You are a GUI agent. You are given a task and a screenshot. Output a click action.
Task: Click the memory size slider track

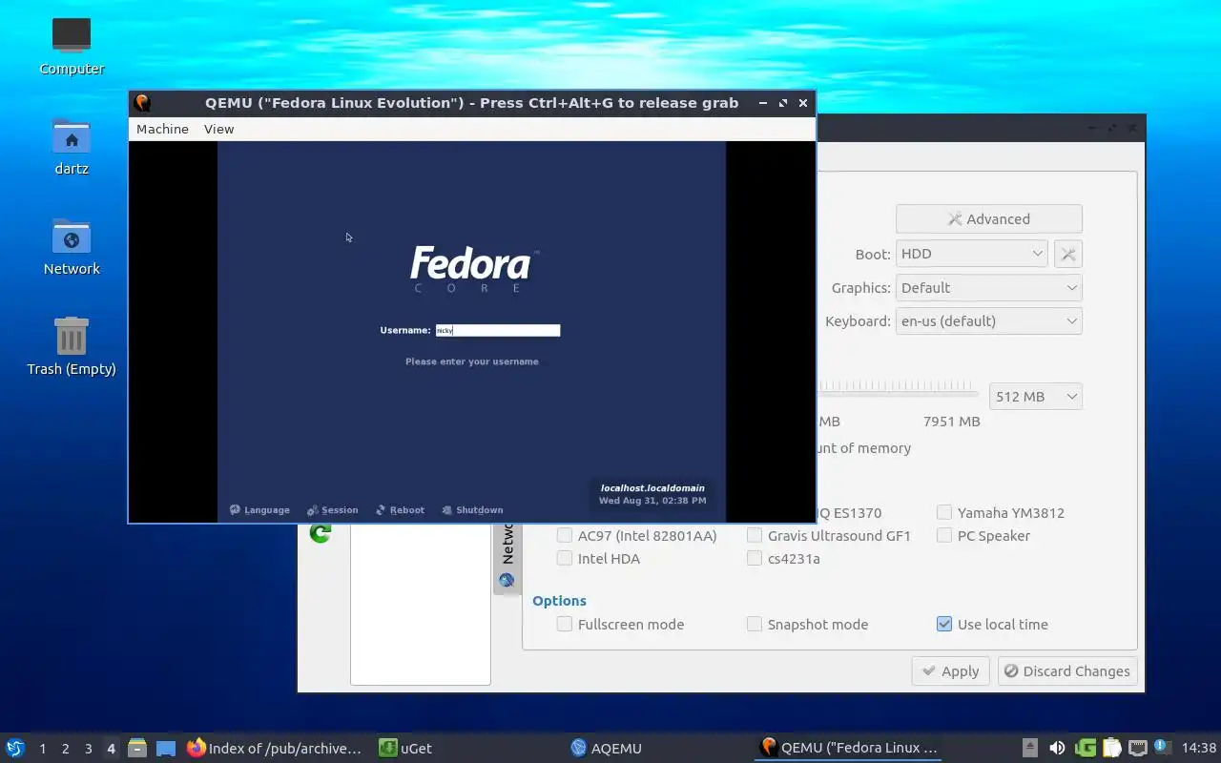(898, 392)
